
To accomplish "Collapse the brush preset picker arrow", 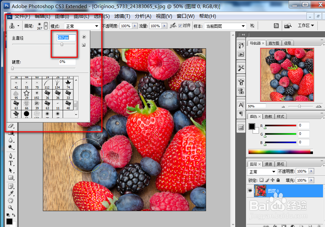I will point(46,26).
